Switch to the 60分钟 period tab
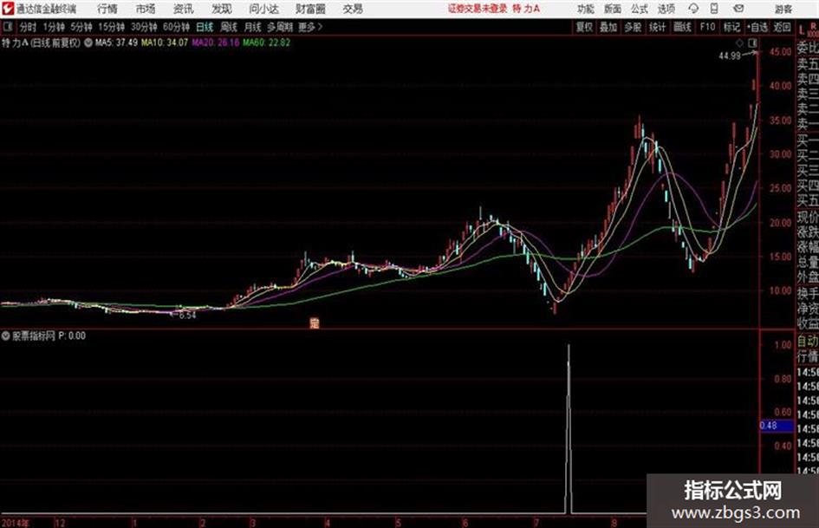This screenshot has width=819, height=528. pyautogui.click(x=177, y=27)
